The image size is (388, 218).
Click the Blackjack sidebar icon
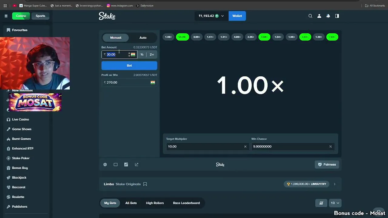click(8, 177)
